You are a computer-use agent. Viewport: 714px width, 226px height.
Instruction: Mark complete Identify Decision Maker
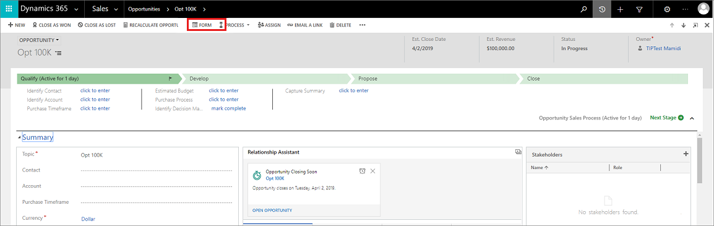coord(228,108)
